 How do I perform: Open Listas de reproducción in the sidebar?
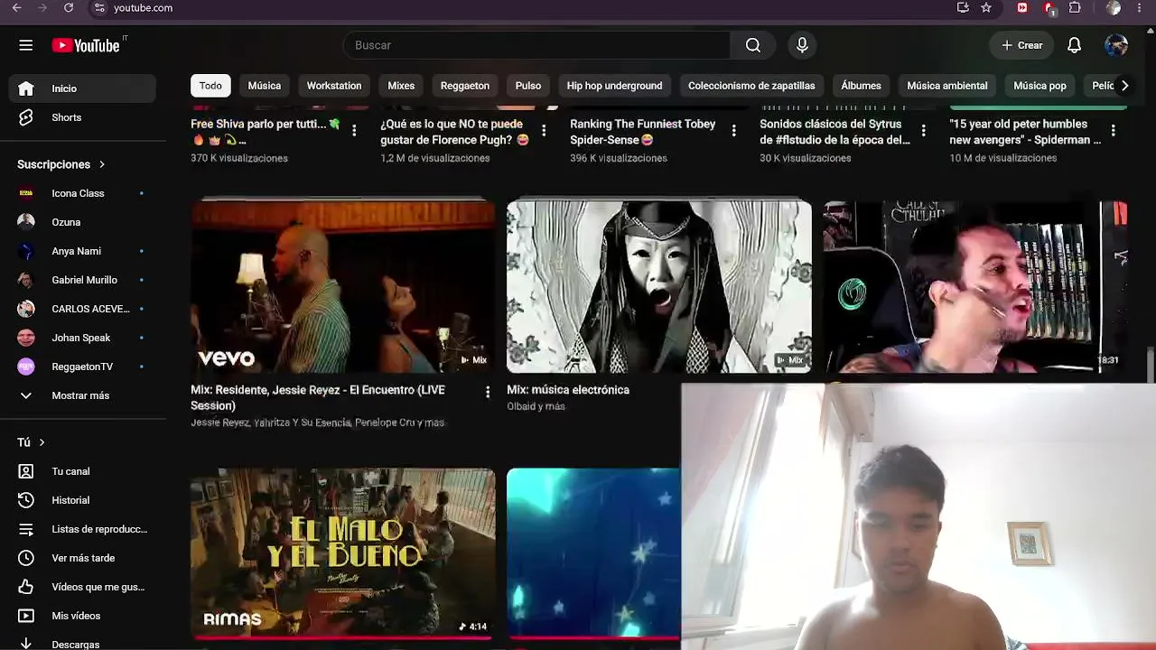[82, 529]
